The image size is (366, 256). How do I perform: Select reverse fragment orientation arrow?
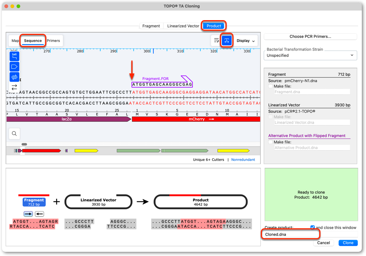pyautogui.click(x=39, y=214)
